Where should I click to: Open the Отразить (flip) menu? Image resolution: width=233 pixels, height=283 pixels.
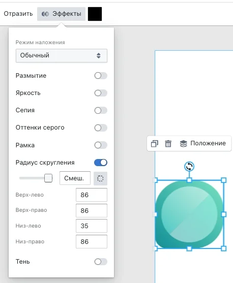(18, 14)
